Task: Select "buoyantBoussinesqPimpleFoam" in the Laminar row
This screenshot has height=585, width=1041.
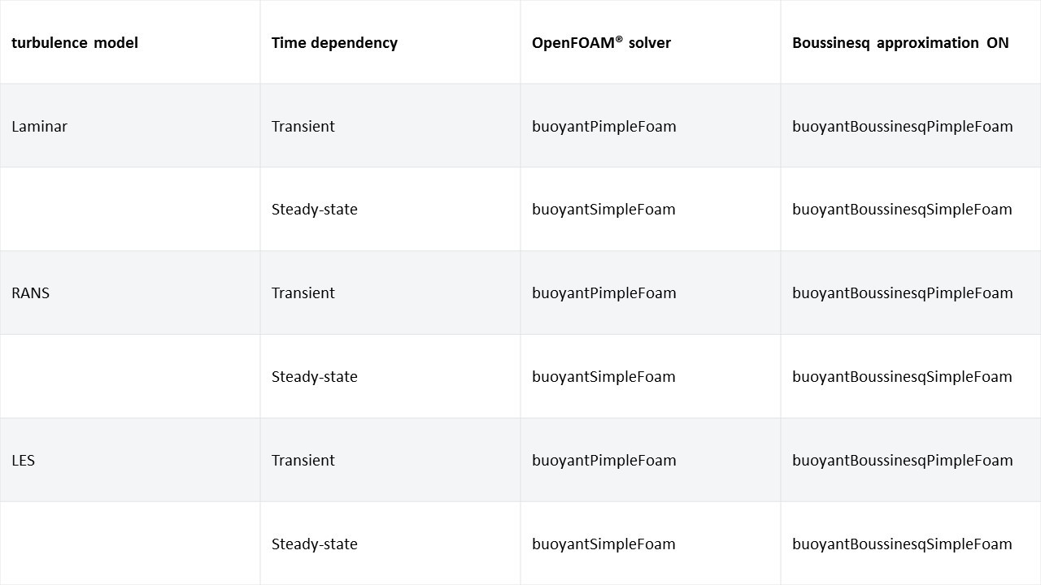Action: tap(903, 127)
